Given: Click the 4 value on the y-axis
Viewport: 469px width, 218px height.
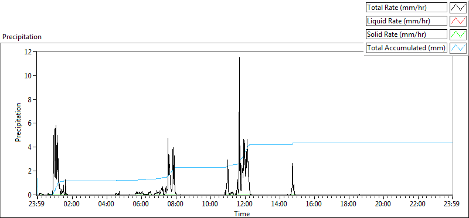Looking at the screenshot, I should (x=30, y=147).
